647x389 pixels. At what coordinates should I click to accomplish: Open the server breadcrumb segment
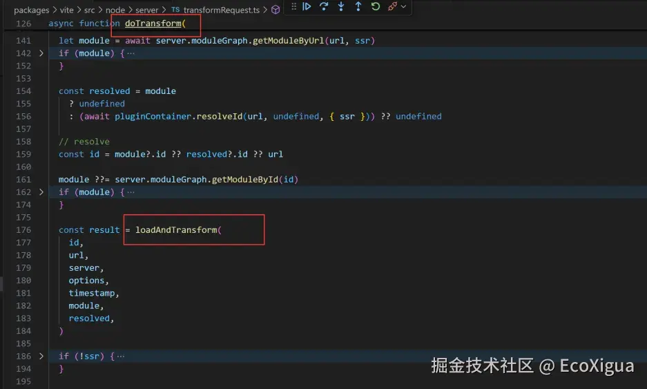(147, 10)
